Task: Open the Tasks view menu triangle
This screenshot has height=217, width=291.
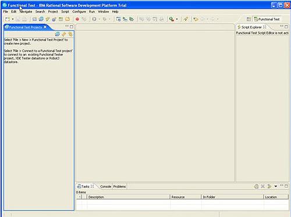Action: coord(276,186)
